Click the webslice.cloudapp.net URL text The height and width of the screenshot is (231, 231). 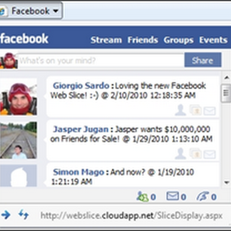point(131,216)
